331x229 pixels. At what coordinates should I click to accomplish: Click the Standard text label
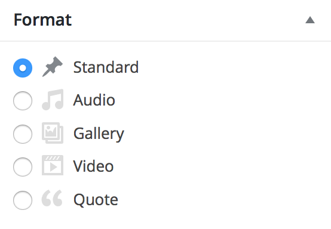pyautogui.click(x=106, y=67)
